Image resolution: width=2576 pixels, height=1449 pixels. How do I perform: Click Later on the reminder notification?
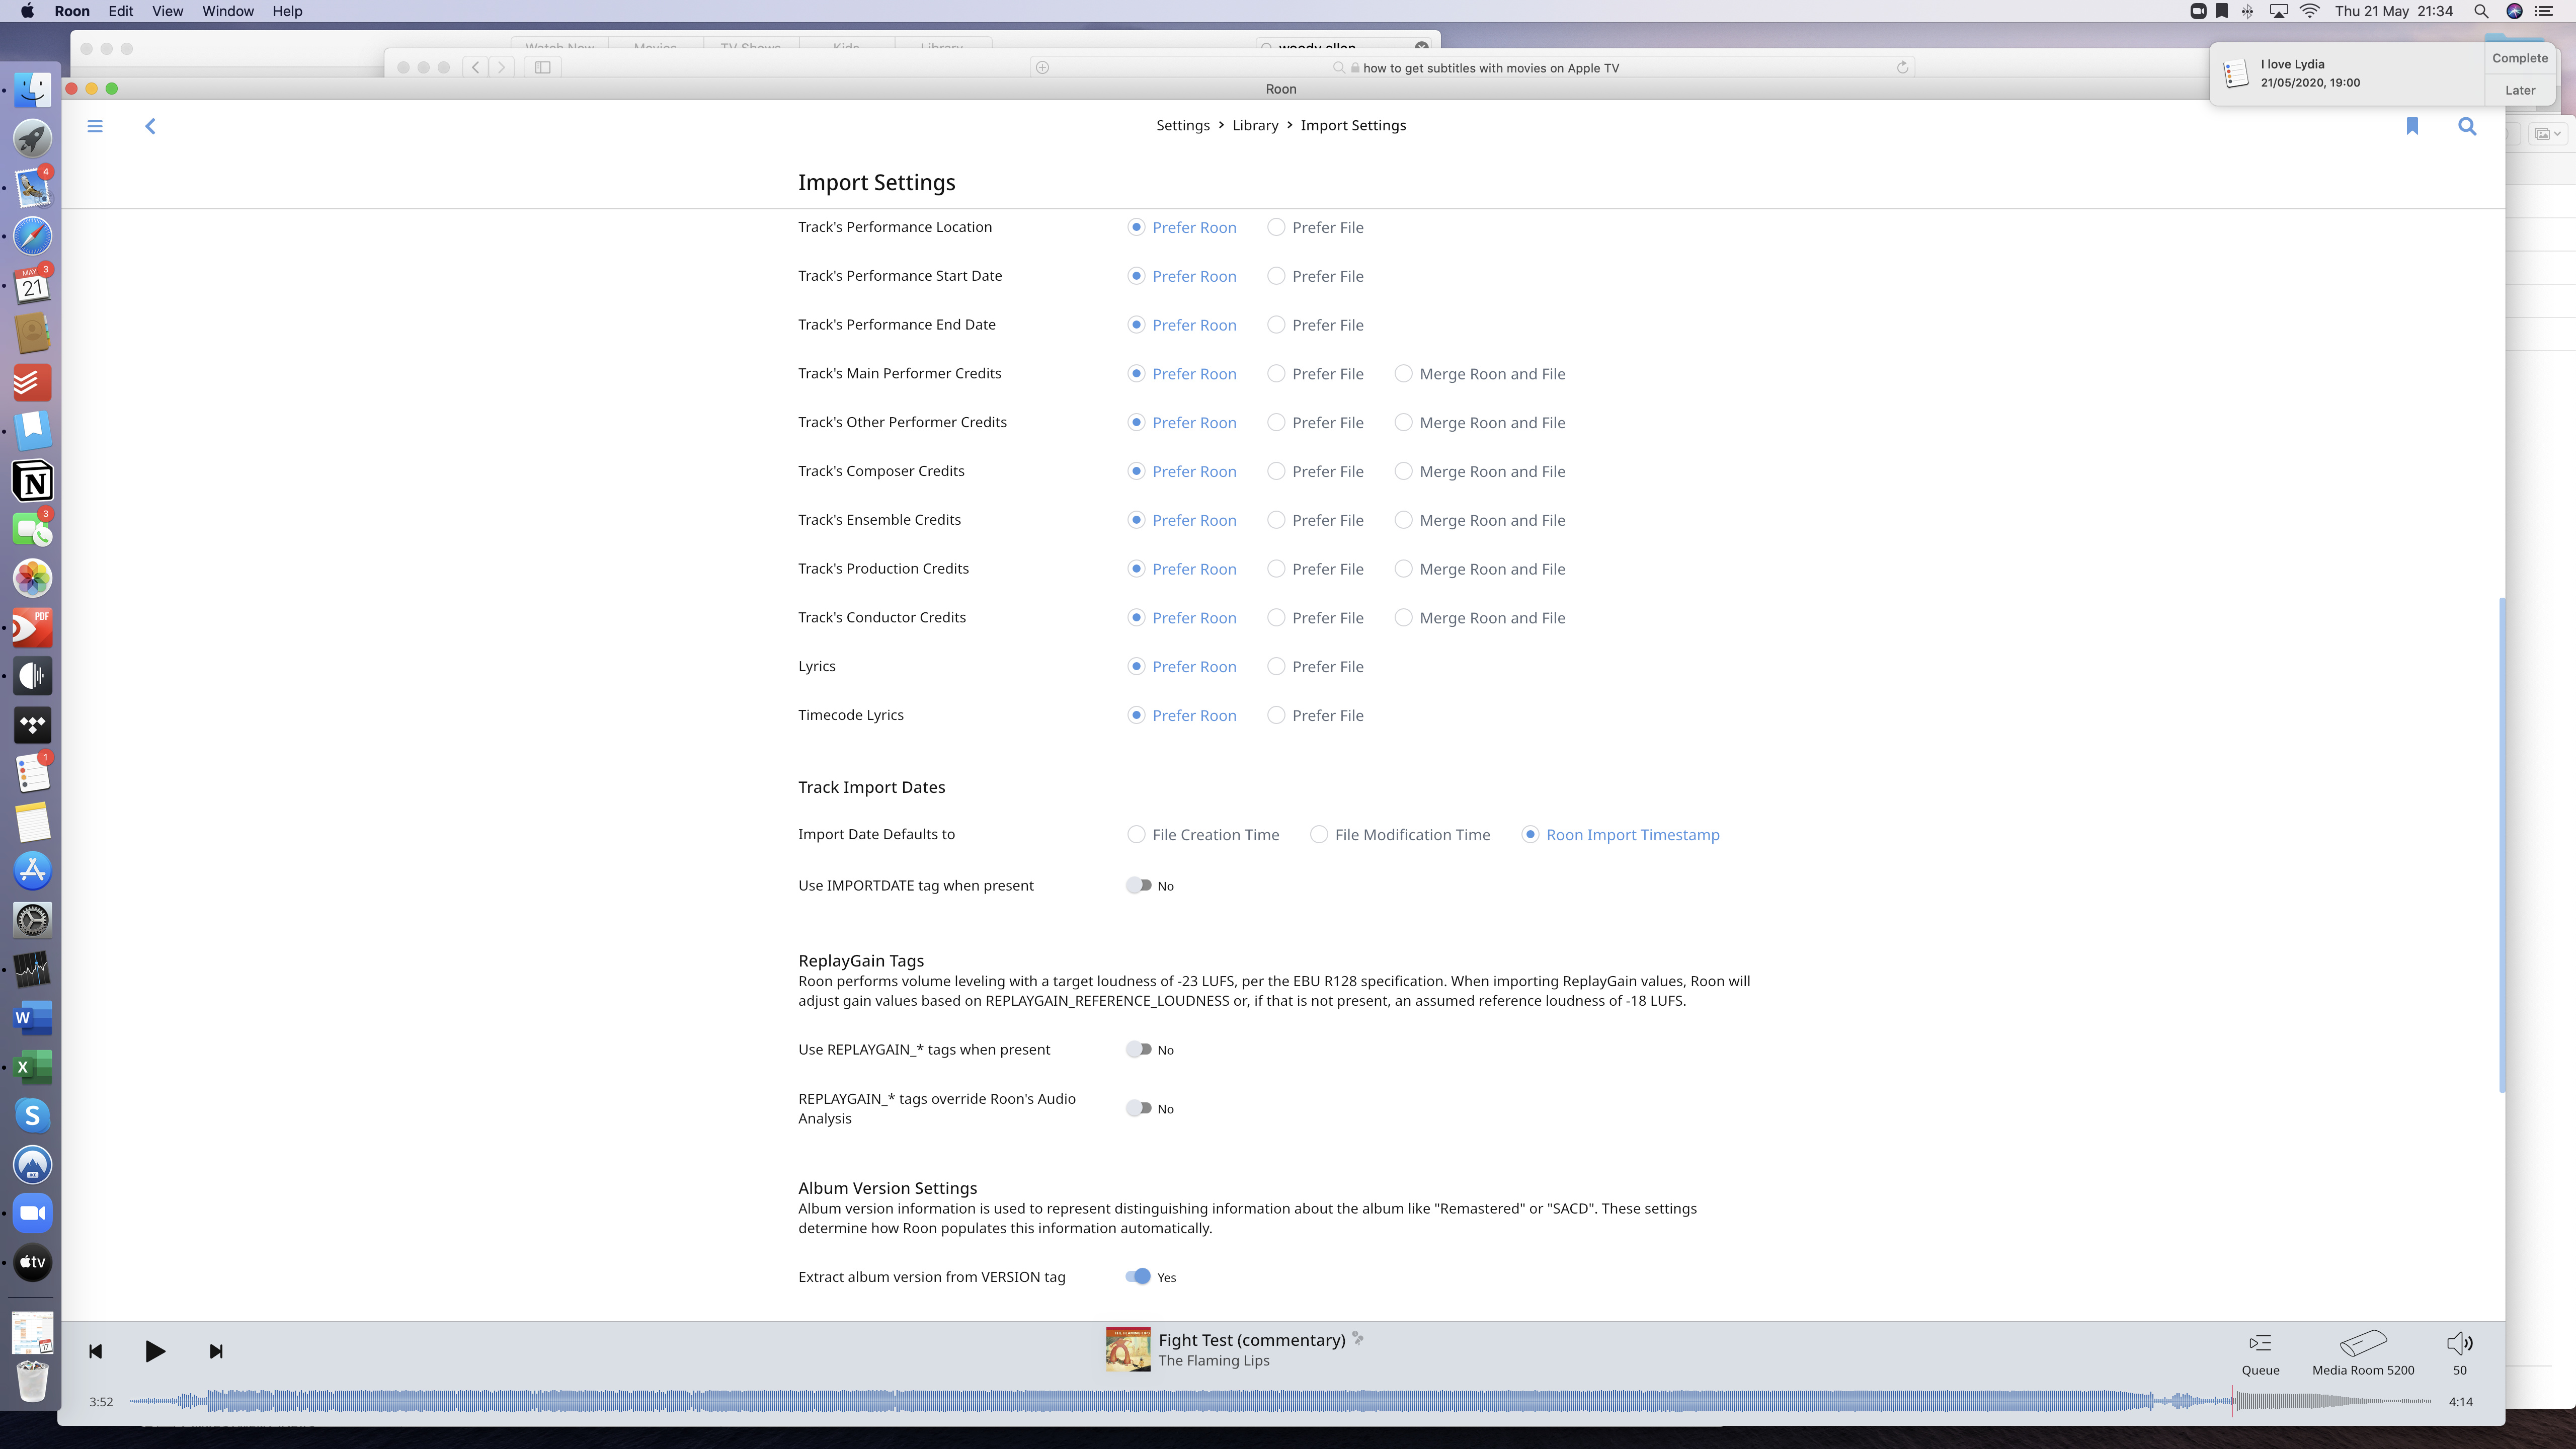(2520, 90)
